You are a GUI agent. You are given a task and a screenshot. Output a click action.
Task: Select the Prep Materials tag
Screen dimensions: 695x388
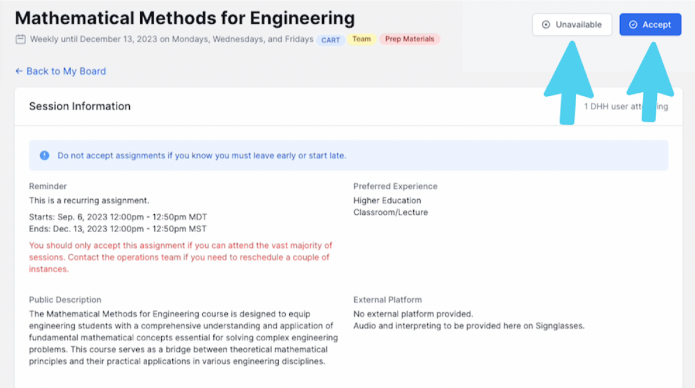[x=410, y=39]
